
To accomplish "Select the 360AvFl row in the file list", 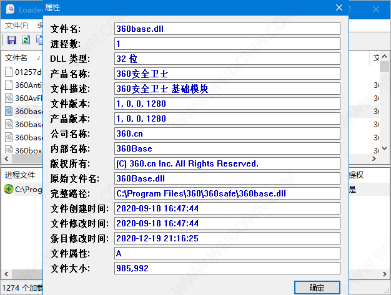I will pos(23,98).
